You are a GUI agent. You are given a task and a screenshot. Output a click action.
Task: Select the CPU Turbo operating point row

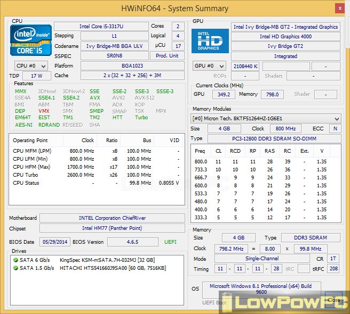pos(97,175)
